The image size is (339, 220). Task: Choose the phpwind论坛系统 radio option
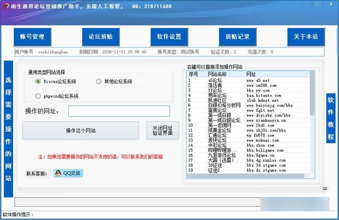click(38, 96)
